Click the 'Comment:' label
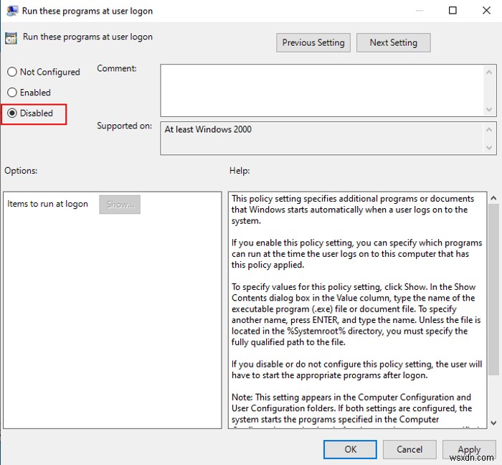The height and width of the screenshot is (465, 502). tap(116, 69)
